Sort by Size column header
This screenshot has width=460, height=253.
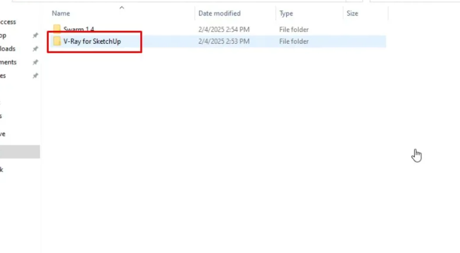352,14
